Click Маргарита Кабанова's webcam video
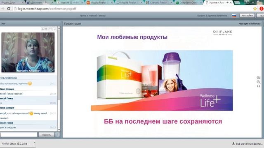 click(28, 52)
